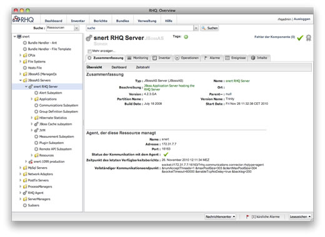Open the Zeitstrahl subtab
The image size is (325, 237).
coord(142,67)
